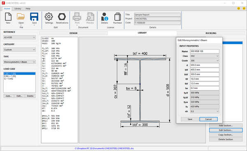This screenshot has width=247, height=151.
Task: Click the Purchase shopping bag icon
Action: tap(117, 17)
